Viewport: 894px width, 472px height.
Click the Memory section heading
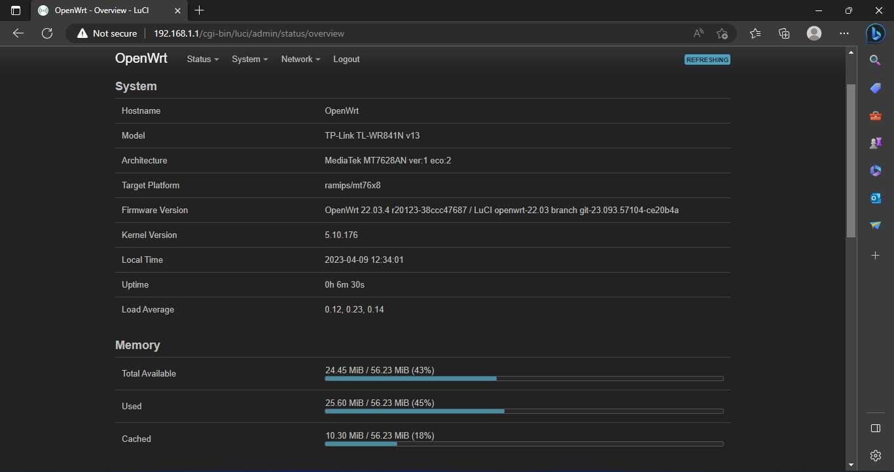point(137,345)
